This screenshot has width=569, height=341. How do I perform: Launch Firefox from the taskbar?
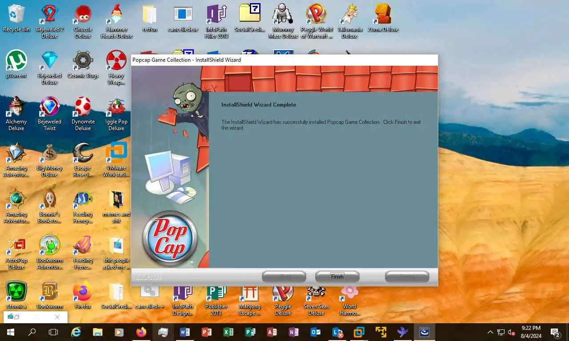click(141, 332)
